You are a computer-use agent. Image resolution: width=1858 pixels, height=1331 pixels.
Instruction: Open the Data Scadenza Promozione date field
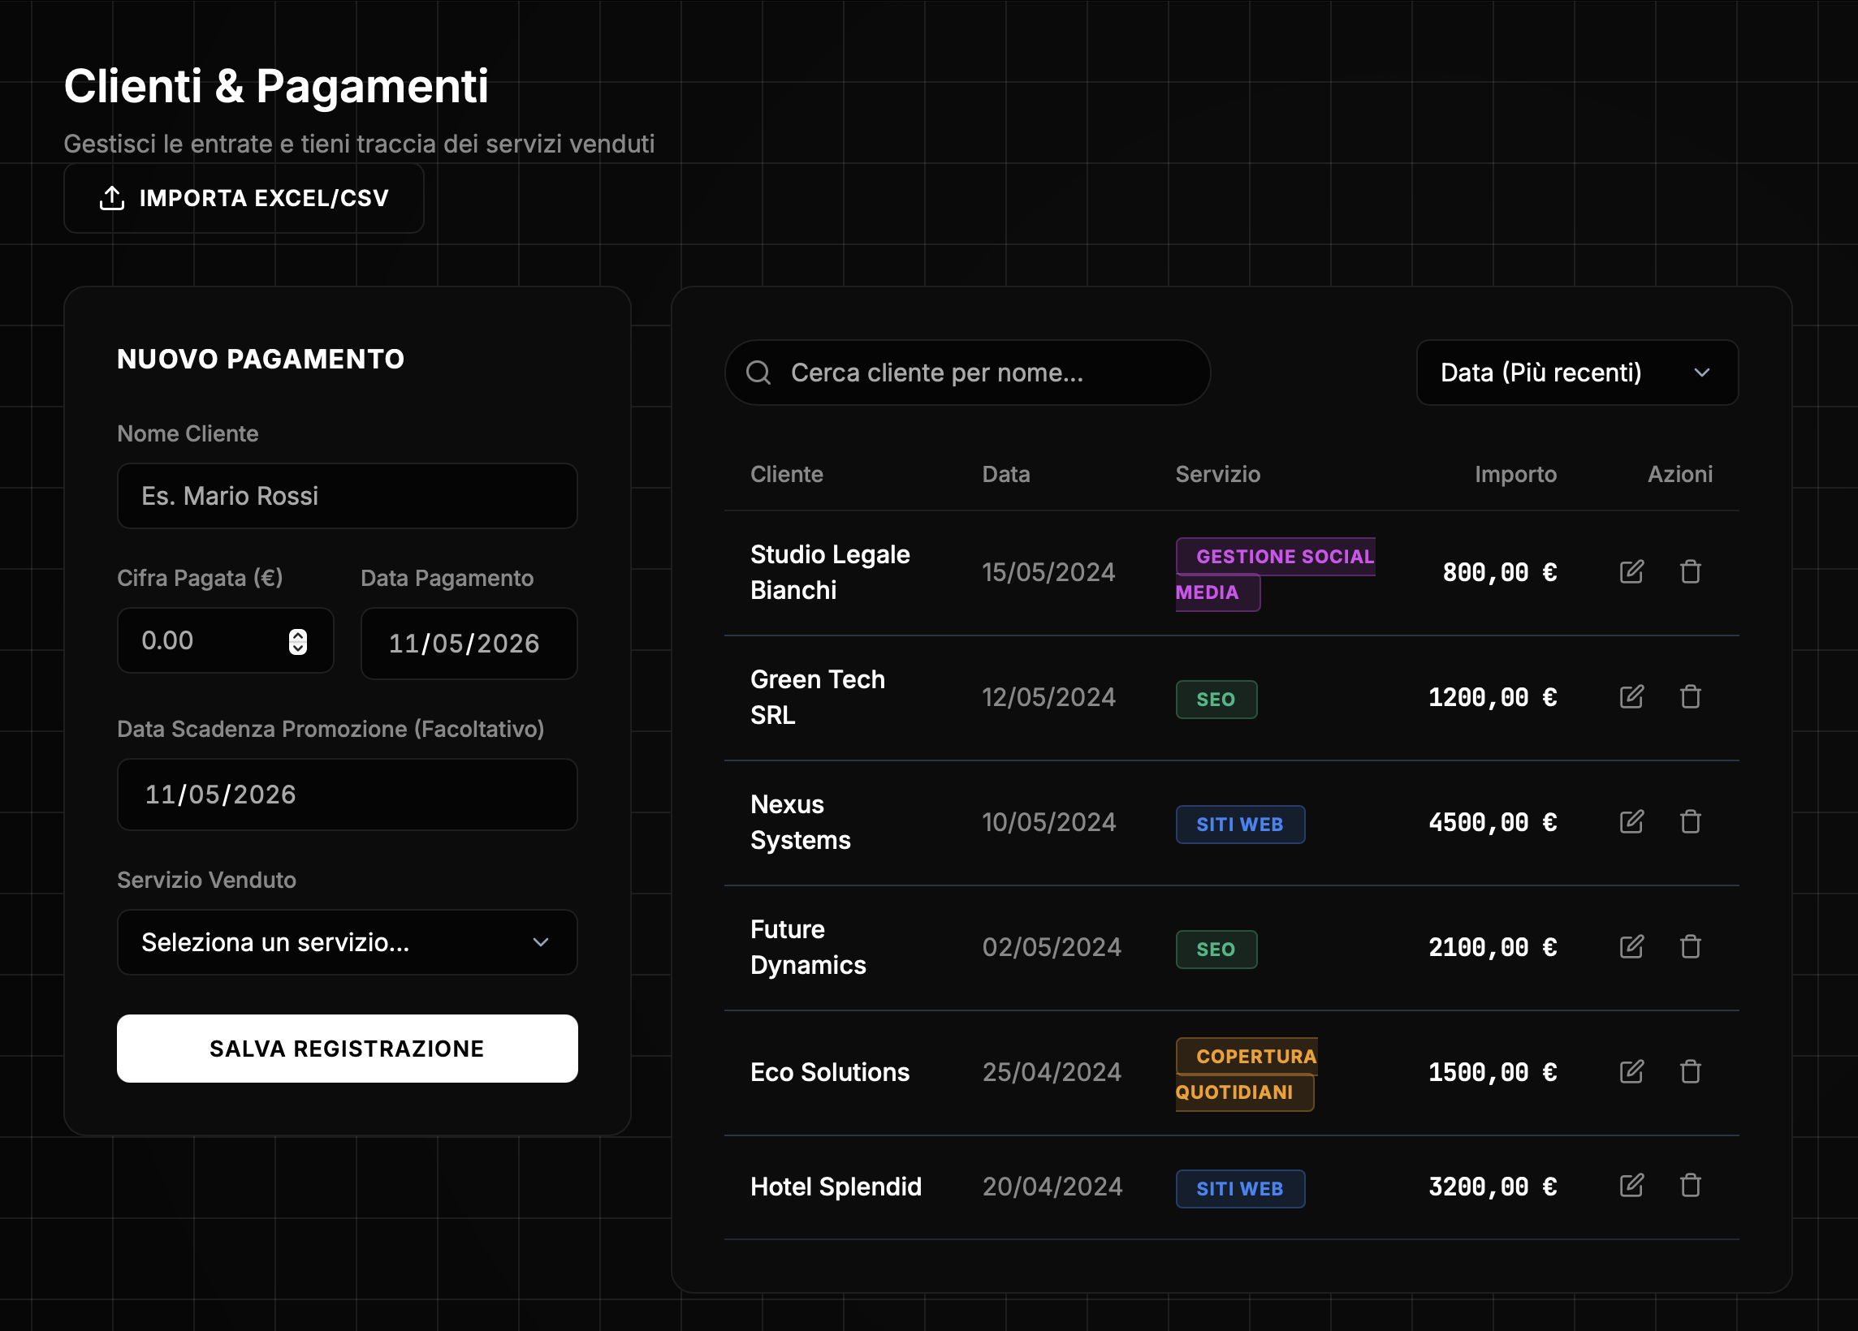pyautogui.click(x=348, y=794)
